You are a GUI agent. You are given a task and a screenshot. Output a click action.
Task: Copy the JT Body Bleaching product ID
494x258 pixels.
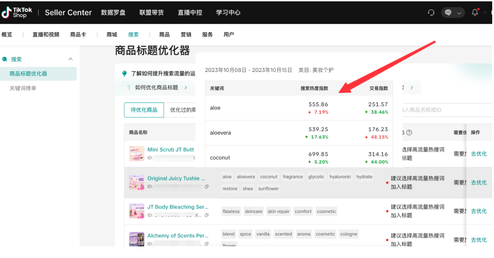point(207,215)
